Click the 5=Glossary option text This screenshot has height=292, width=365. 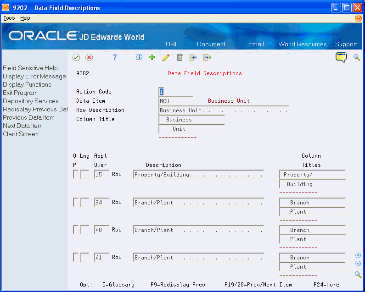[x=118, y=285]
